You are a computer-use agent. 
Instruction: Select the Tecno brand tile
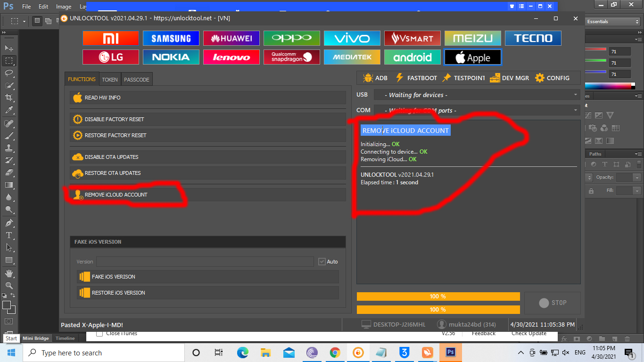tap(533, 38)
